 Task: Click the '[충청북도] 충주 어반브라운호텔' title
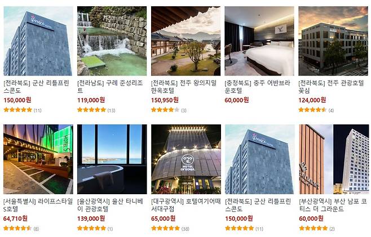tap(257, 87)
